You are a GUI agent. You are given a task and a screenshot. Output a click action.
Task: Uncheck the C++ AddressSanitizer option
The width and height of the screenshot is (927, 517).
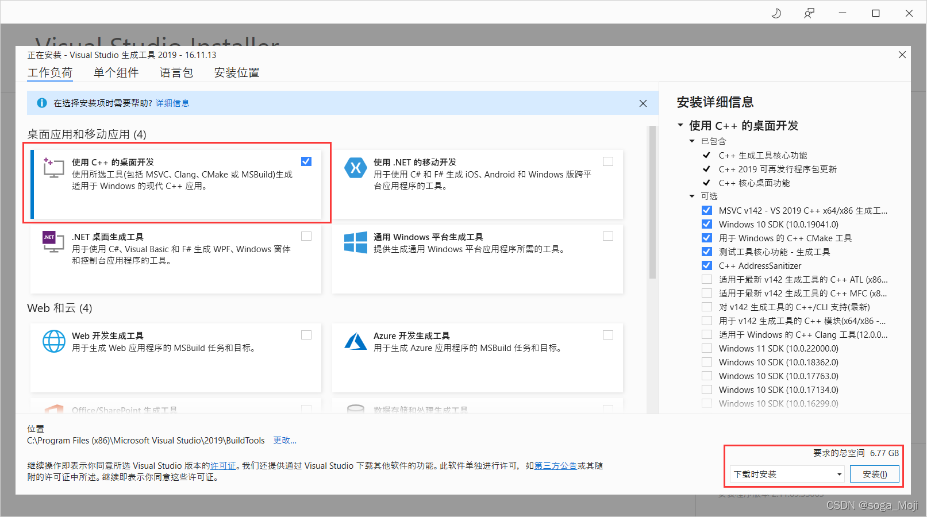707,265
